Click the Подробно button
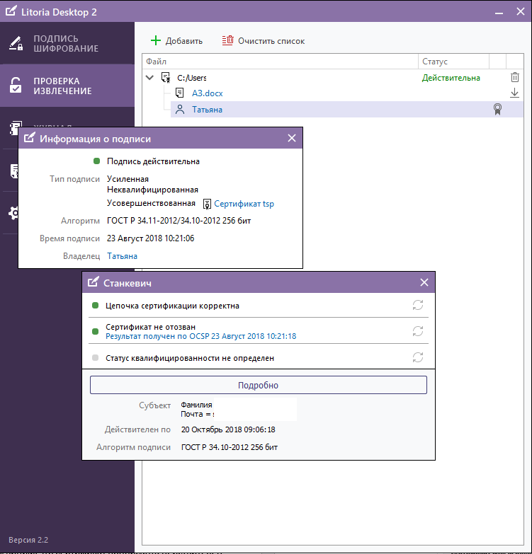This screenshot has height=554, width=532. tap(259, 385)
